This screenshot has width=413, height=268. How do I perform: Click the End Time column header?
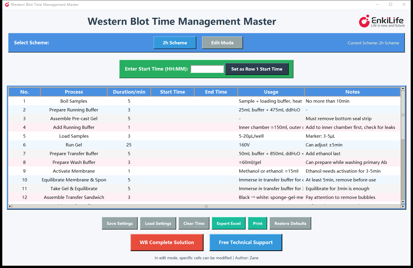click(x=216, y=92)
